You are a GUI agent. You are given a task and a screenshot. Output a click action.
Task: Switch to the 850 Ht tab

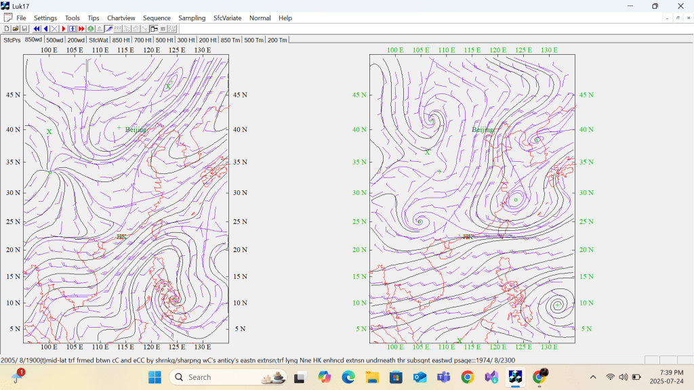(x=121, y=40)
